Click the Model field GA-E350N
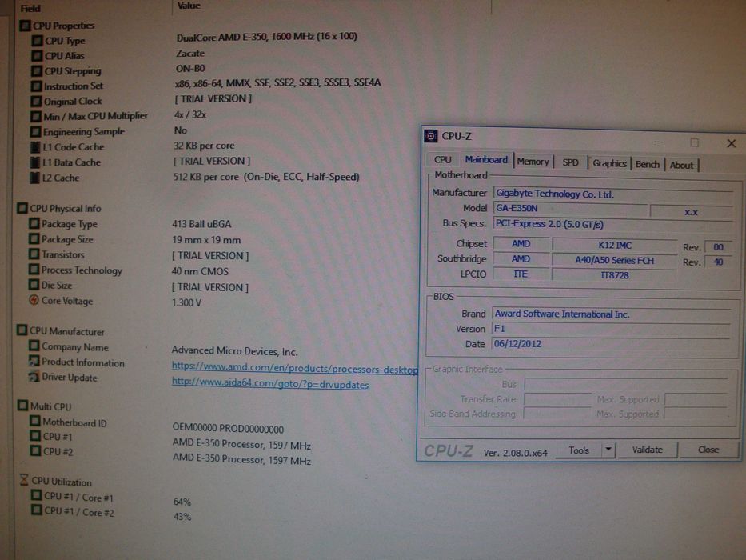 pyautogui.click(x=571, y=209)
